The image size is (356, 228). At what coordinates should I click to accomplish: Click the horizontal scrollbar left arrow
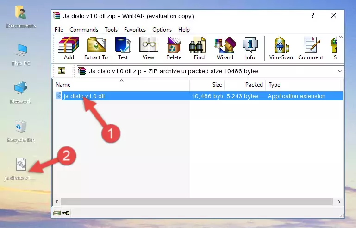click(x=56, y=202)
